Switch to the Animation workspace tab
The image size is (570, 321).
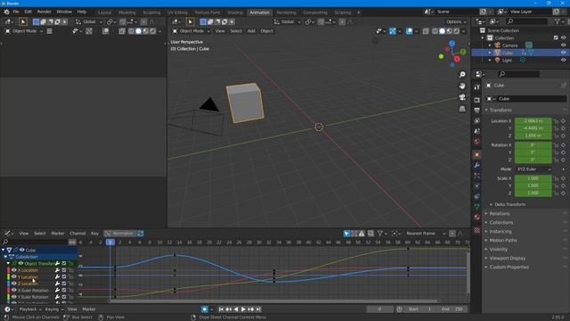(259, 12)
